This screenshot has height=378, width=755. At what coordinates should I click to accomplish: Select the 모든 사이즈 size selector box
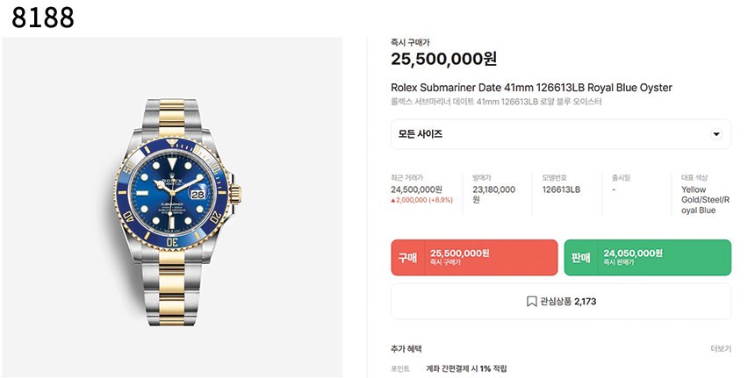561,134
